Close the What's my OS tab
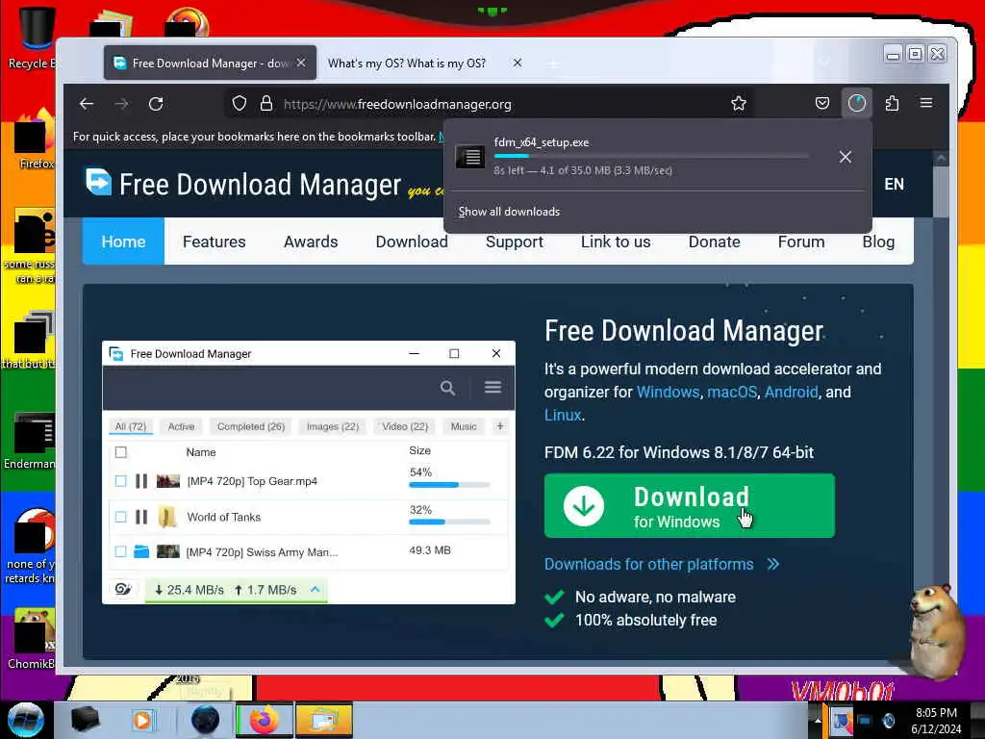This screenshot has width=985, height=739. [517, 63]
